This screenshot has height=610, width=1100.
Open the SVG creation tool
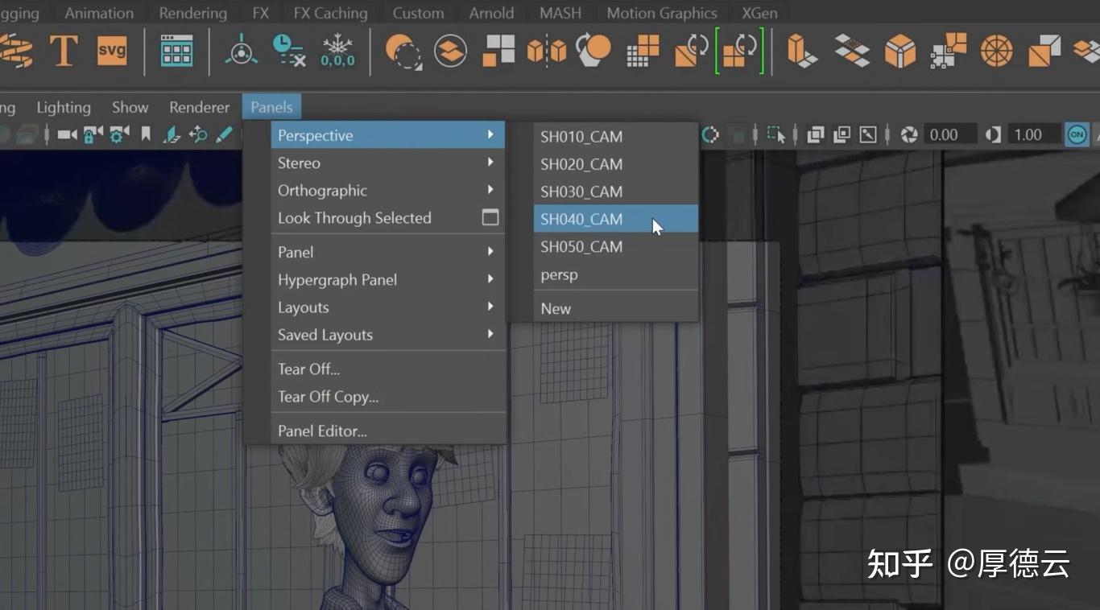(x=112, y=50)
